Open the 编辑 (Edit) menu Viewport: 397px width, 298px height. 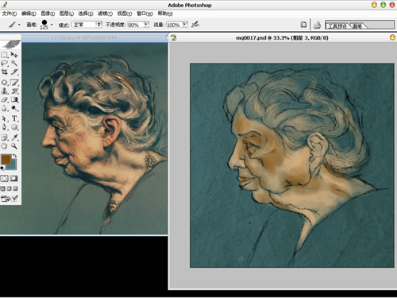pyautogui.click(x=29, y=14)
